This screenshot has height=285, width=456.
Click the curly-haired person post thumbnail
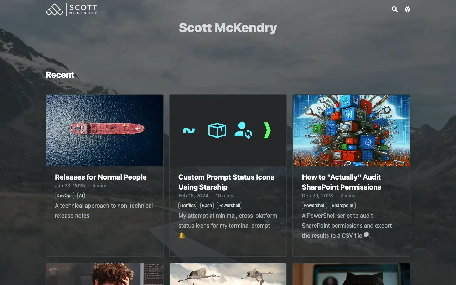pos(104,274)
